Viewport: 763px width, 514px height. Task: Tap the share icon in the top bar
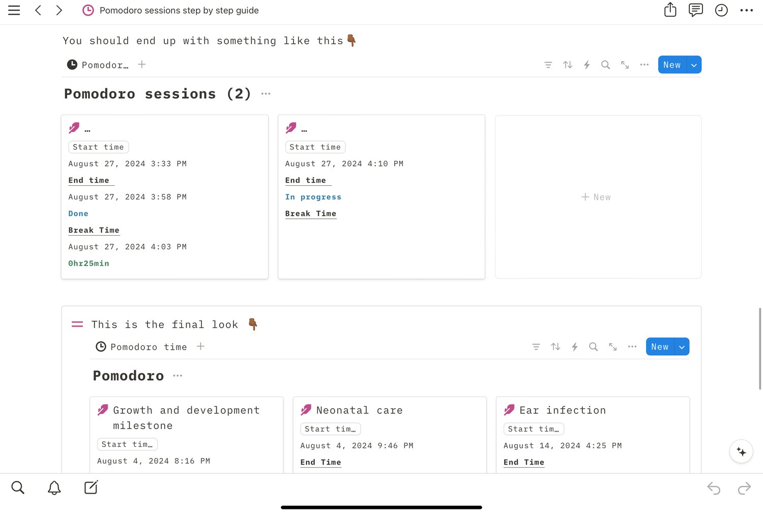pyautogui.click(x=670, y=10)
